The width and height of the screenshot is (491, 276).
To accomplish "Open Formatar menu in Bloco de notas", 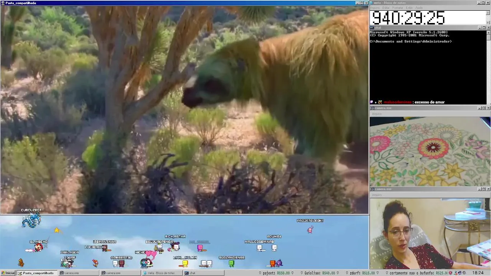I will [398, 8].
